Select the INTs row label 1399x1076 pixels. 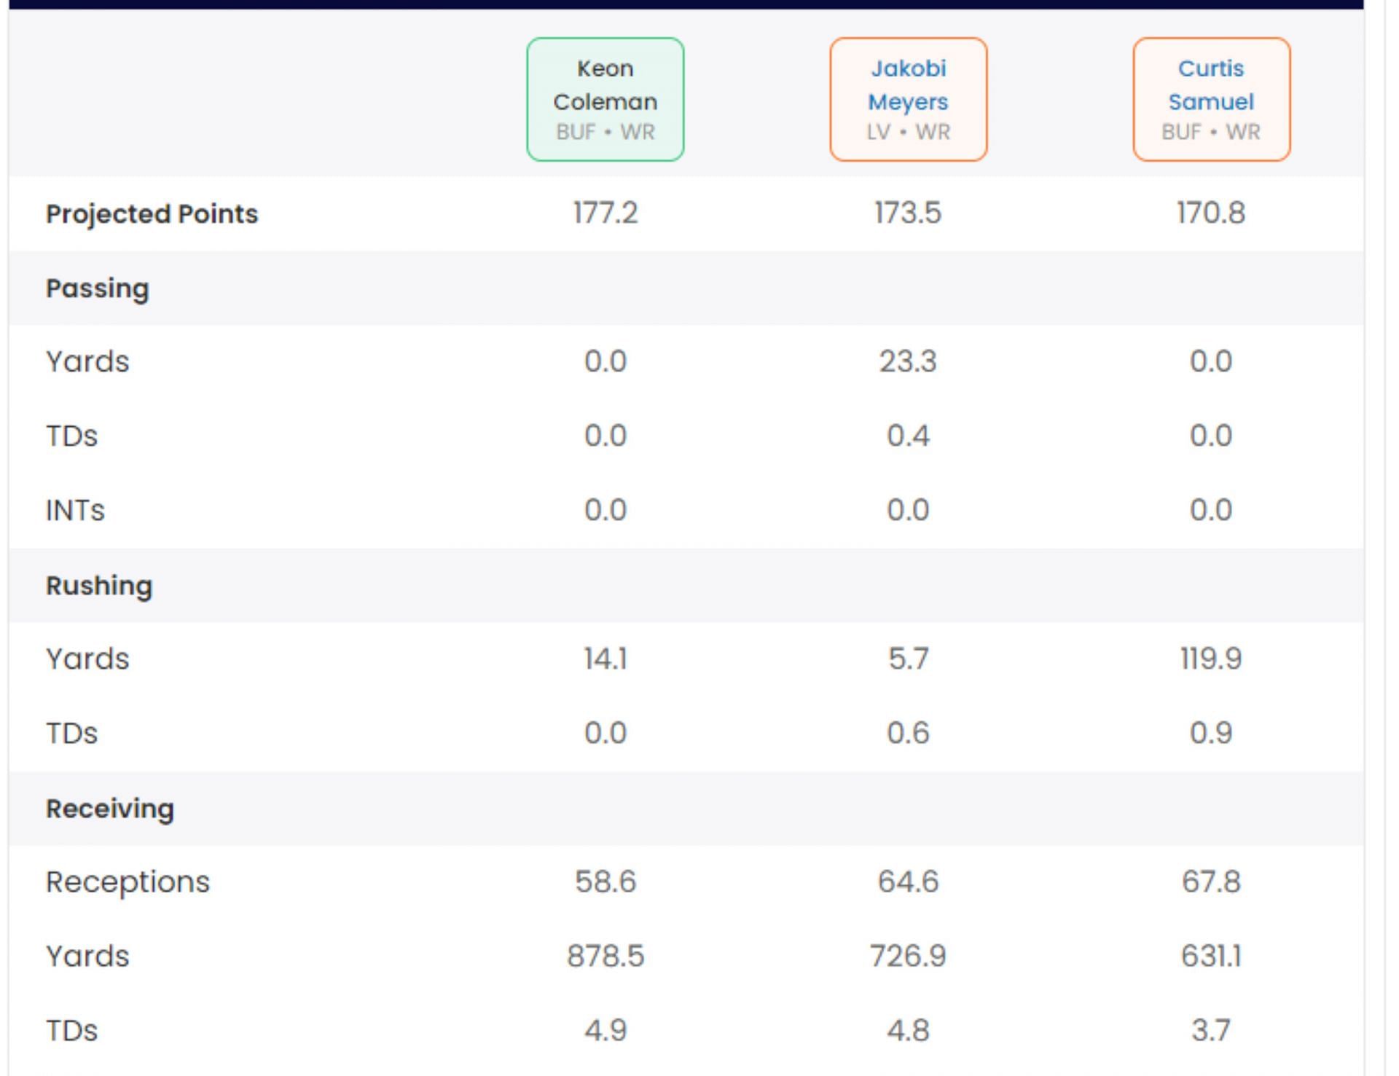[x=75, y=510]
